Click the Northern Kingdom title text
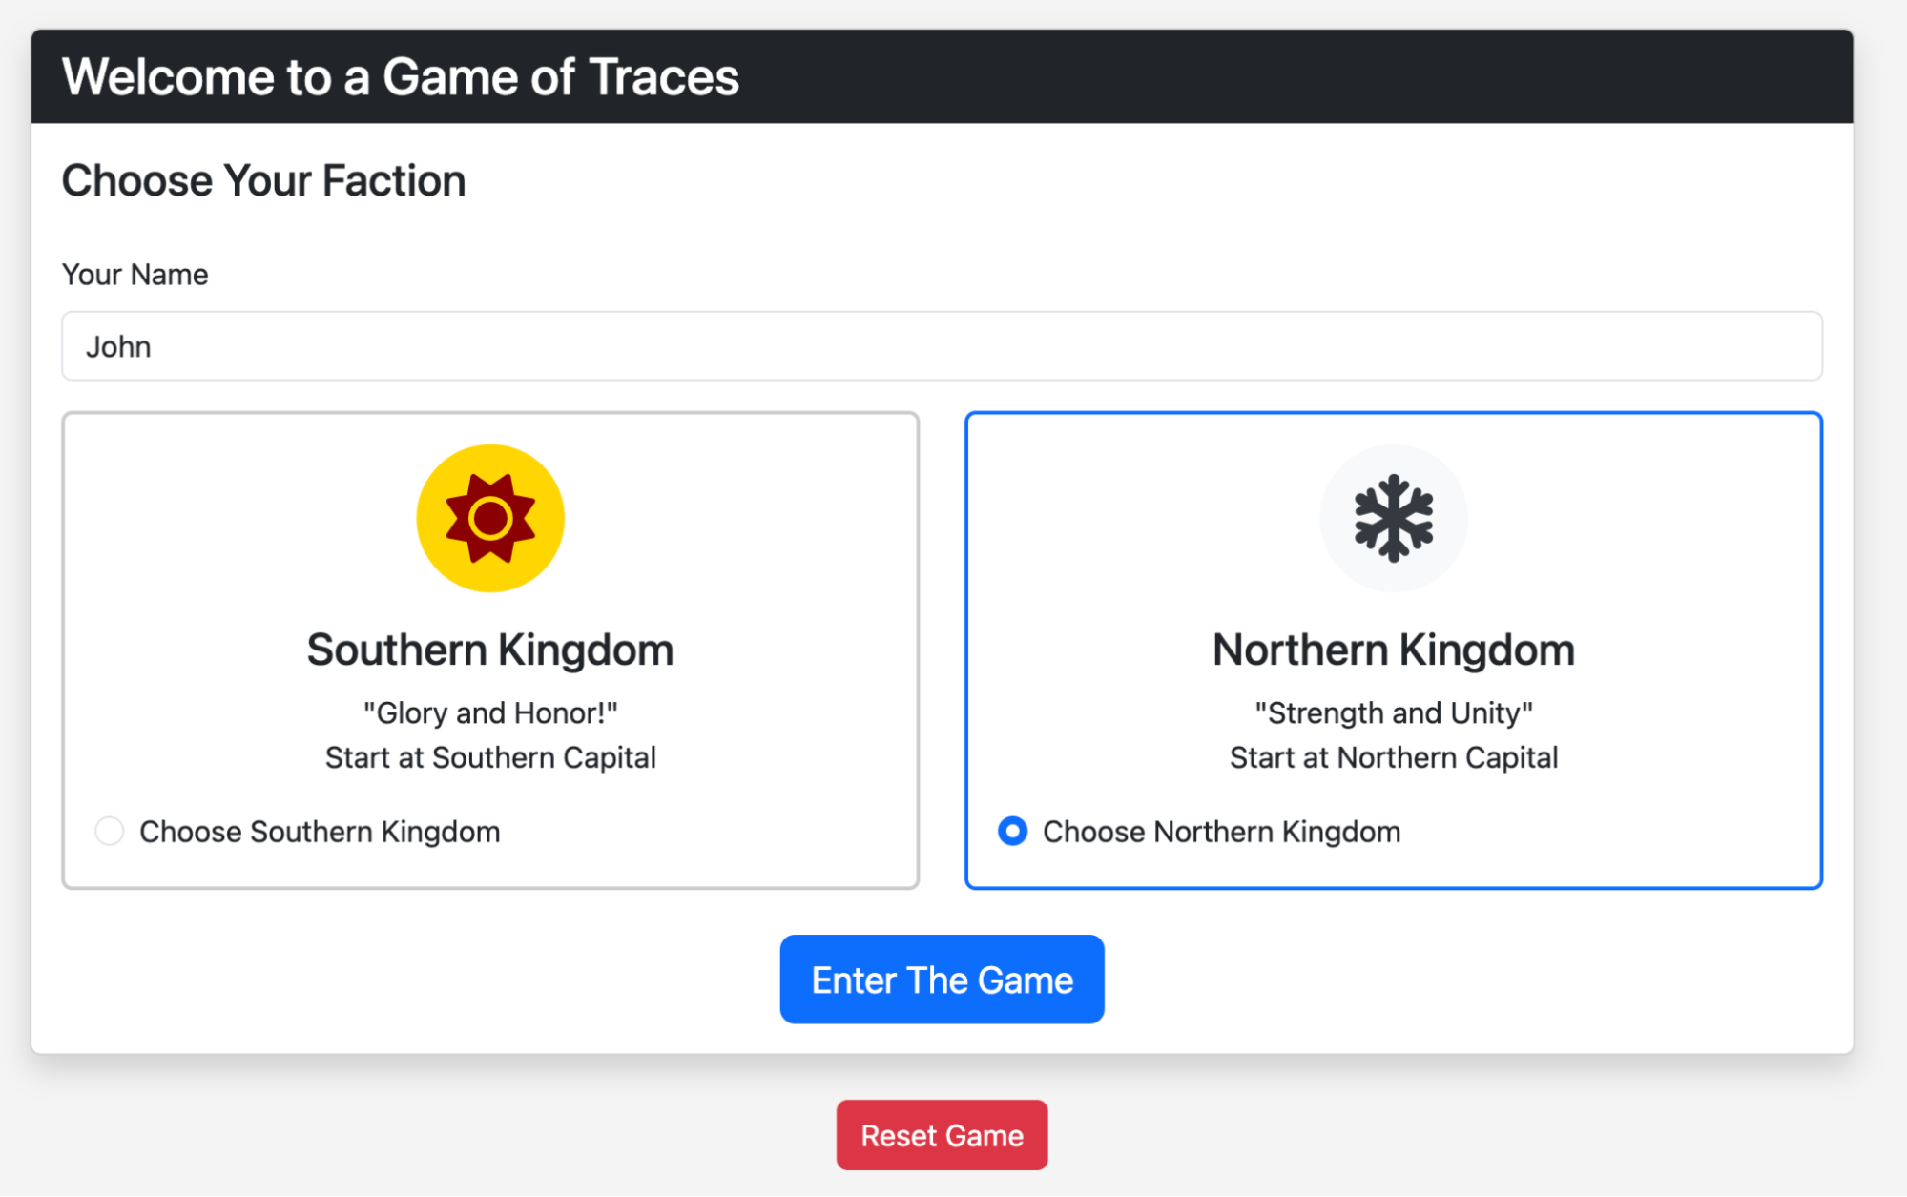 [x=1393, y=649]
